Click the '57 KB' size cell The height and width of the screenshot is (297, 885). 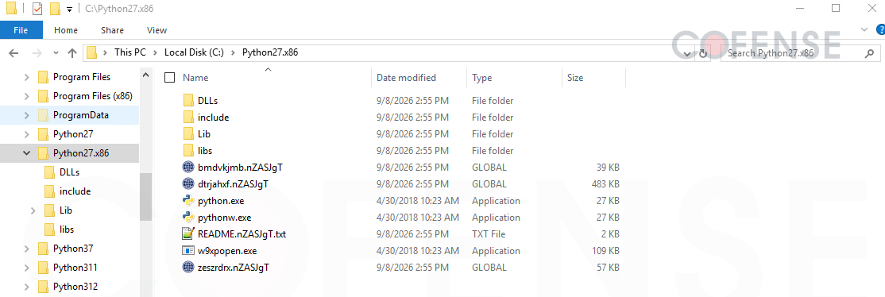pos(608,267)
